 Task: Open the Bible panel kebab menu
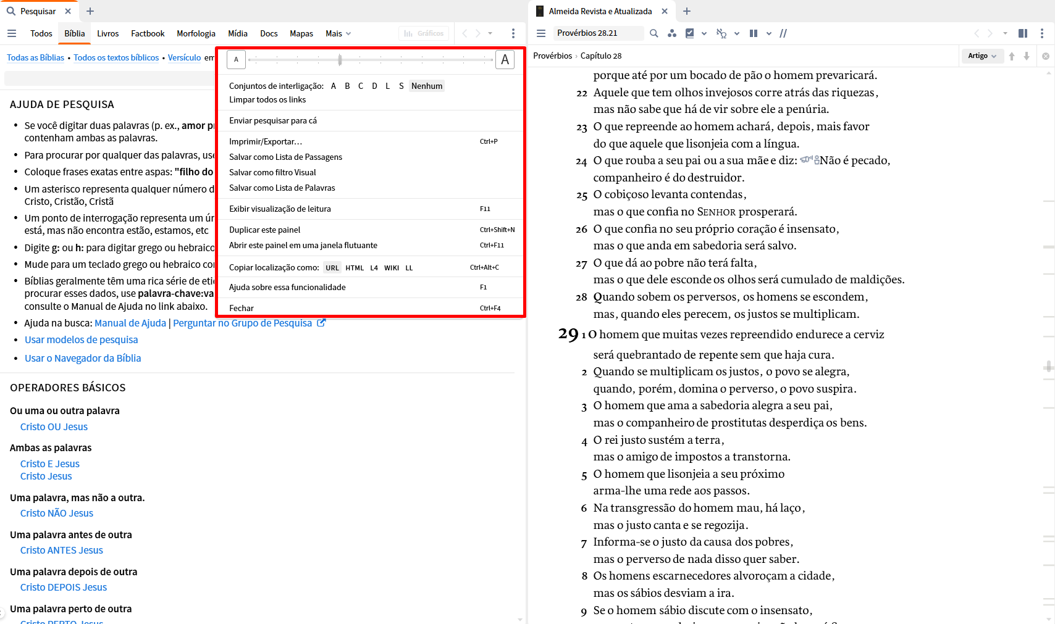click(x=1042, y=33)
